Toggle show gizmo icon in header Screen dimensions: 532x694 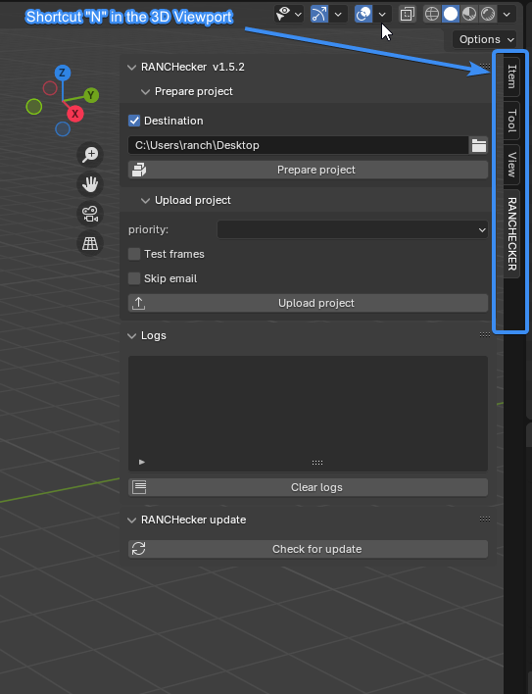point(319,14)
